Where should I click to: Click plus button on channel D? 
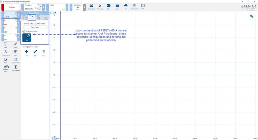coord(19,37)
